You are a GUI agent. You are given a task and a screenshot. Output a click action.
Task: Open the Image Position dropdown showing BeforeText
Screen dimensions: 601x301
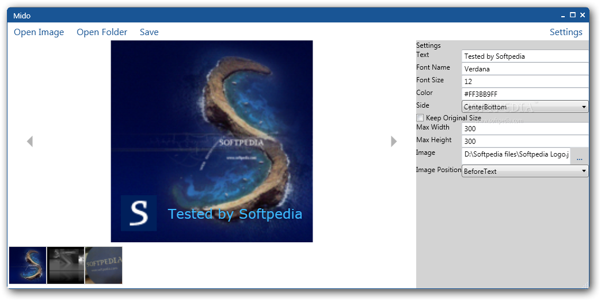[525, 171]
